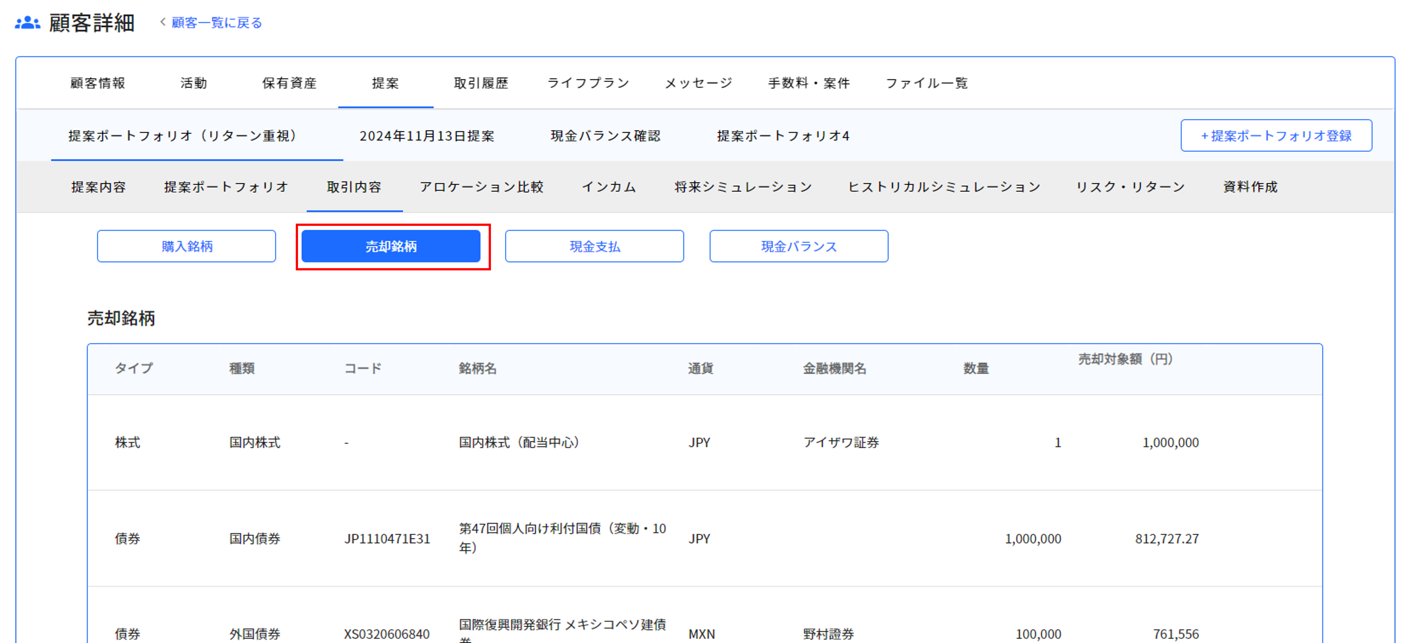Open the リスク・リターン sub-tab
The width and height of the screenshot is (1410, 643).
tap(1130, 187)
